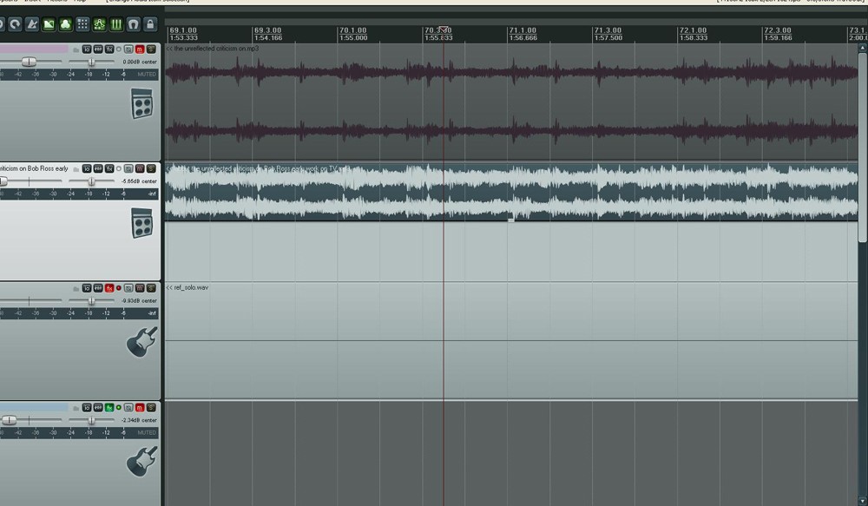The height and width of the screenshot is (506, 868).
Task: Click vertical scrollbar down arrow
Action: coord(863,501)
